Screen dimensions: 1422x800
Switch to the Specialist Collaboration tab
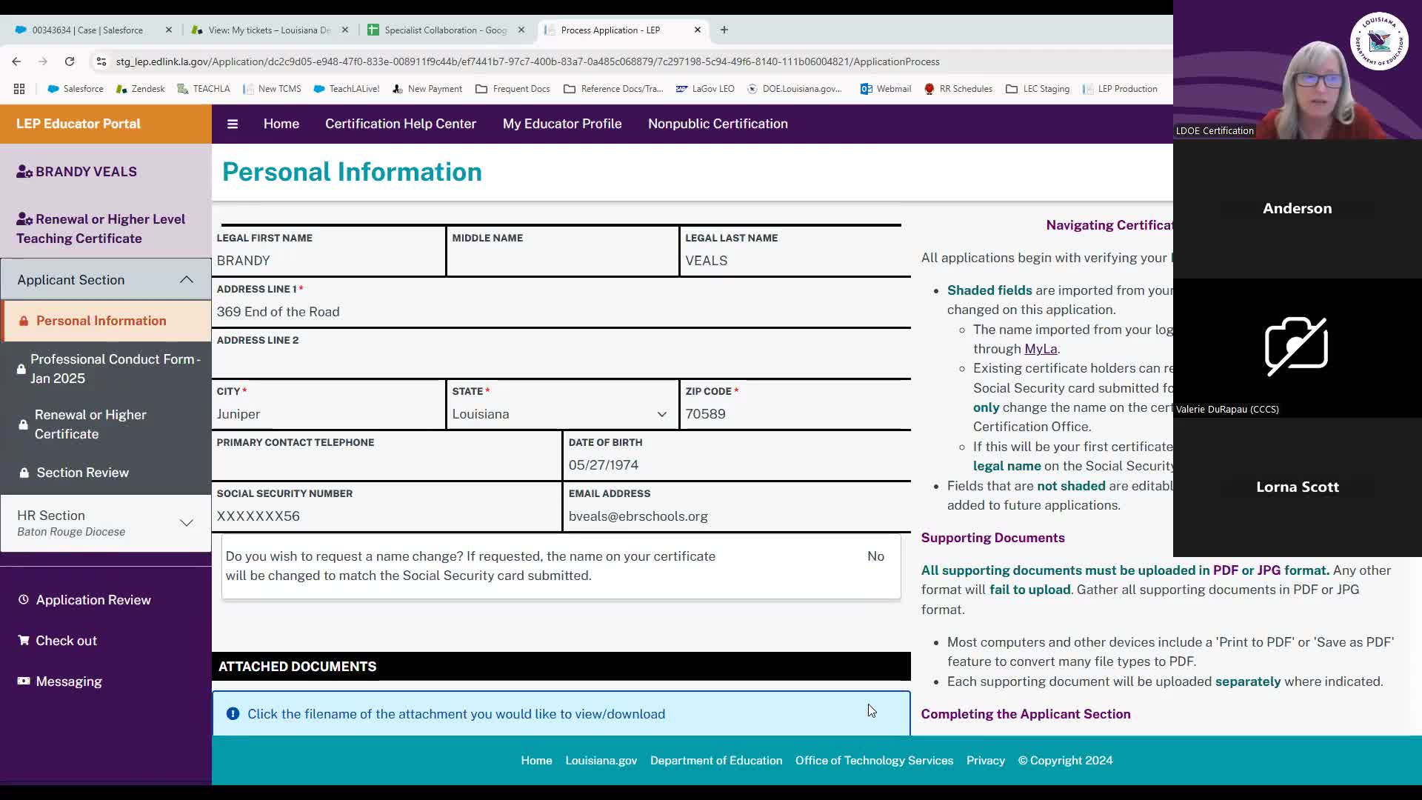pos(443,30)
